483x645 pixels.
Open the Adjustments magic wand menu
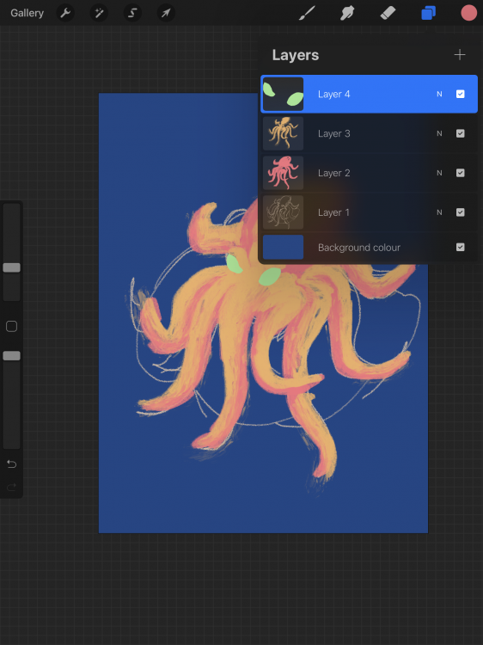[99, 13]
